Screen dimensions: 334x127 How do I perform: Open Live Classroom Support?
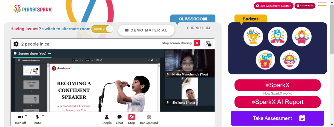coord(274,6)
